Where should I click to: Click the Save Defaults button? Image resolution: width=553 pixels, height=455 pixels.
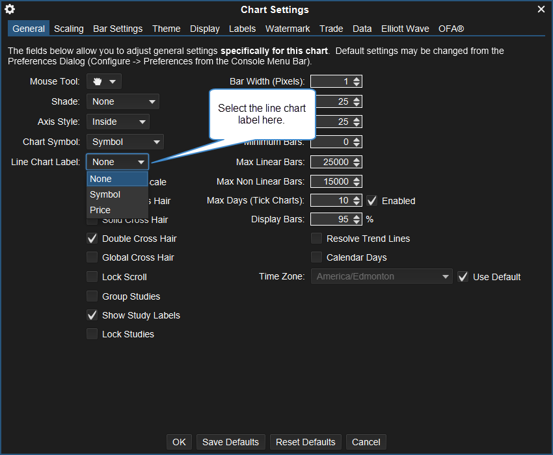[x=230, y=442]
